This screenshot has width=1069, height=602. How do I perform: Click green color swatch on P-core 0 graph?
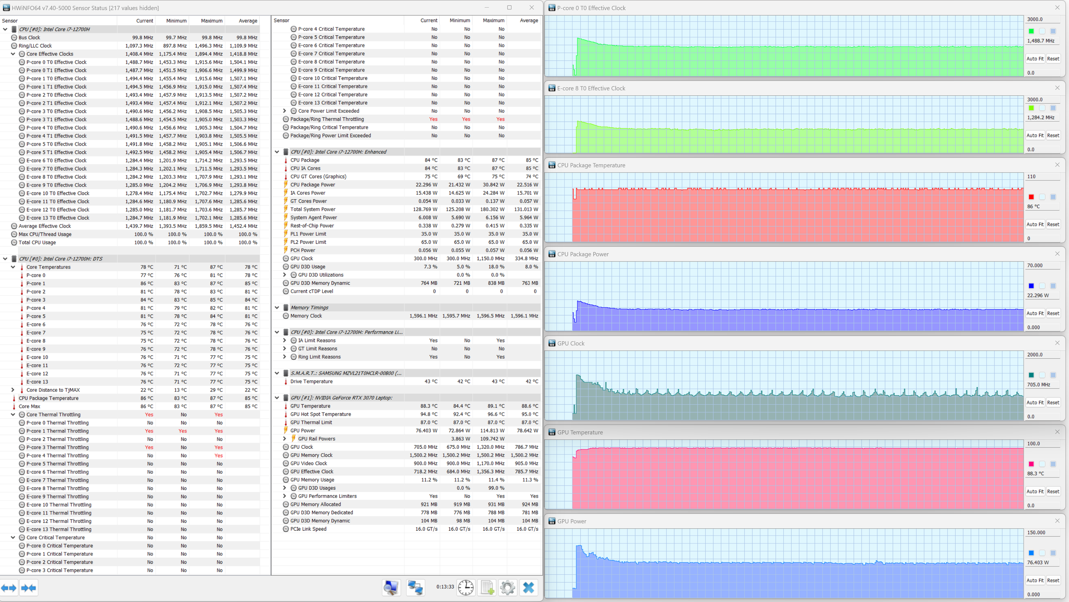(x=1031, y=31)
